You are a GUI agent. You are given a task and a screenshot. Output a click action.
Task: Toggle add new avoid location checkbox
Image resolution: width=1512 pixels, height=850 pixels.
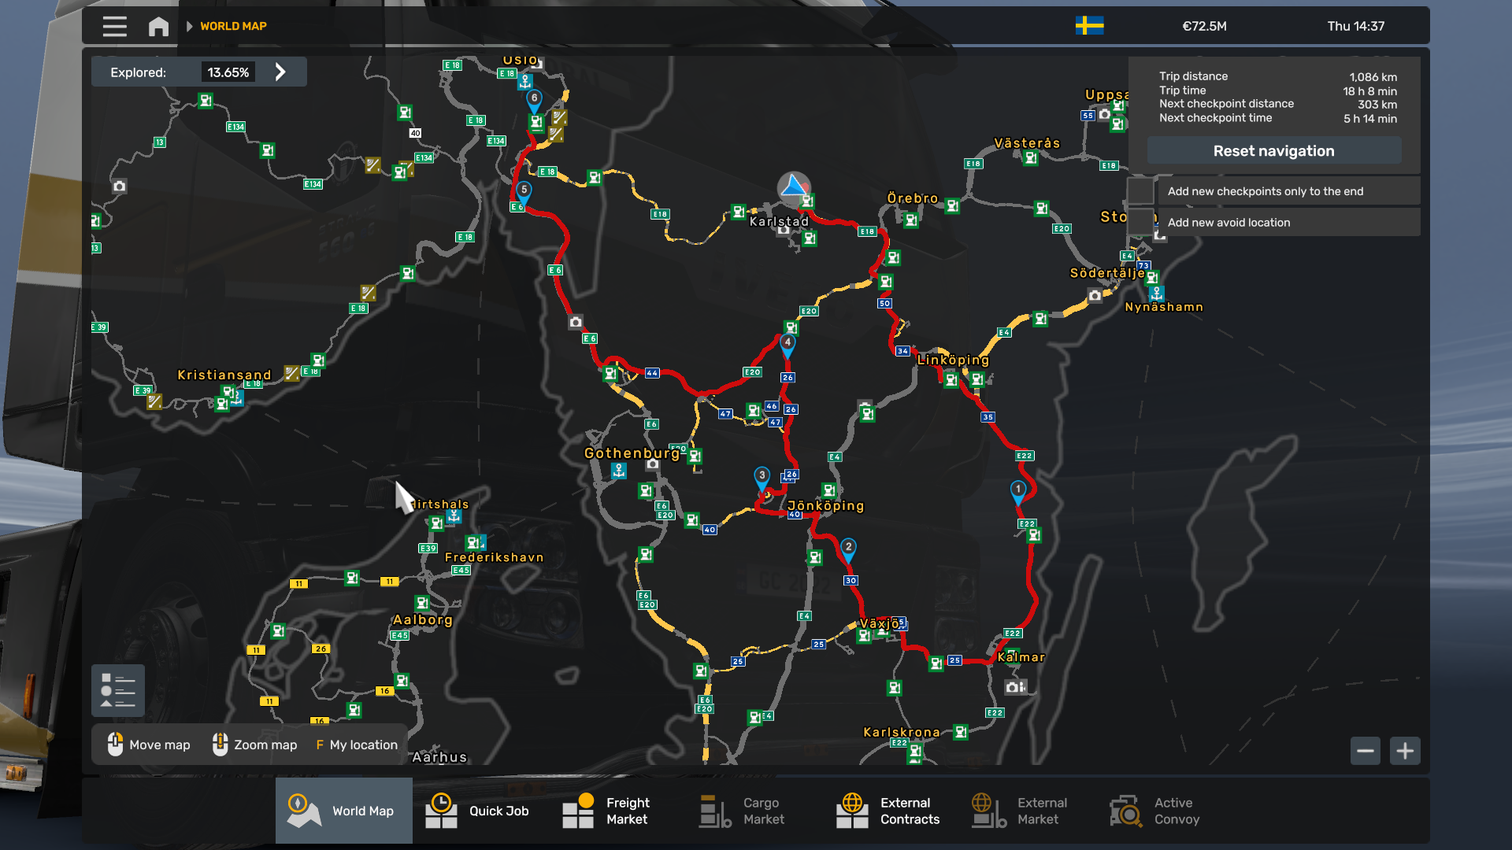(1140, 223)
